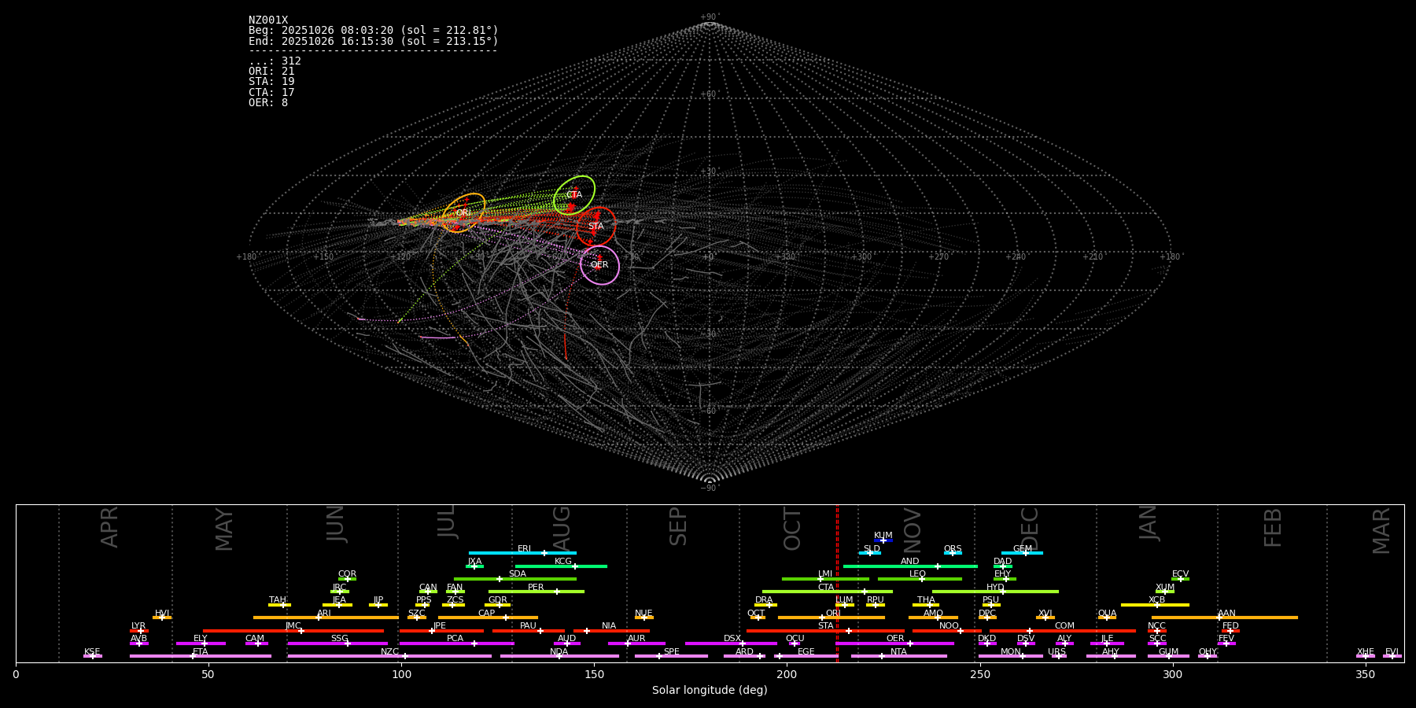Image resolution: width=1416 pixels, height=708 pixels.
Task: Select the KUM shower label in the timeline
Action: point(883,536)
